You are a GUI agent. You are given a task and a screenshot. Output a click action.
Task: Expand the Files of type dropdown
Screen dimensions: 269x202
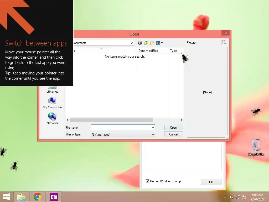[x=153, y=135]
